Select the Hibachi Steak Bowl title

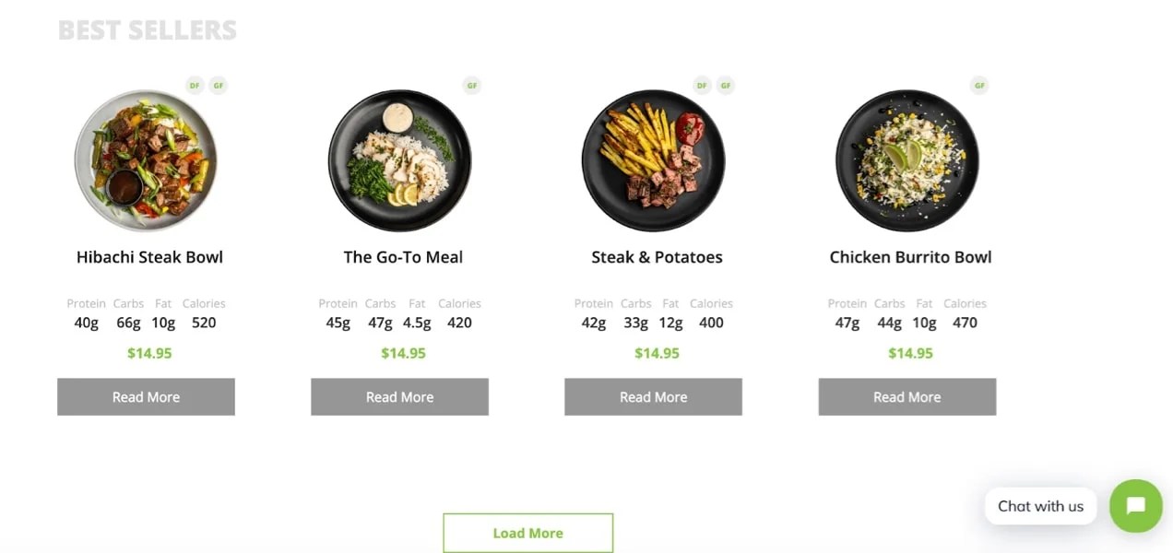[149, 257]
